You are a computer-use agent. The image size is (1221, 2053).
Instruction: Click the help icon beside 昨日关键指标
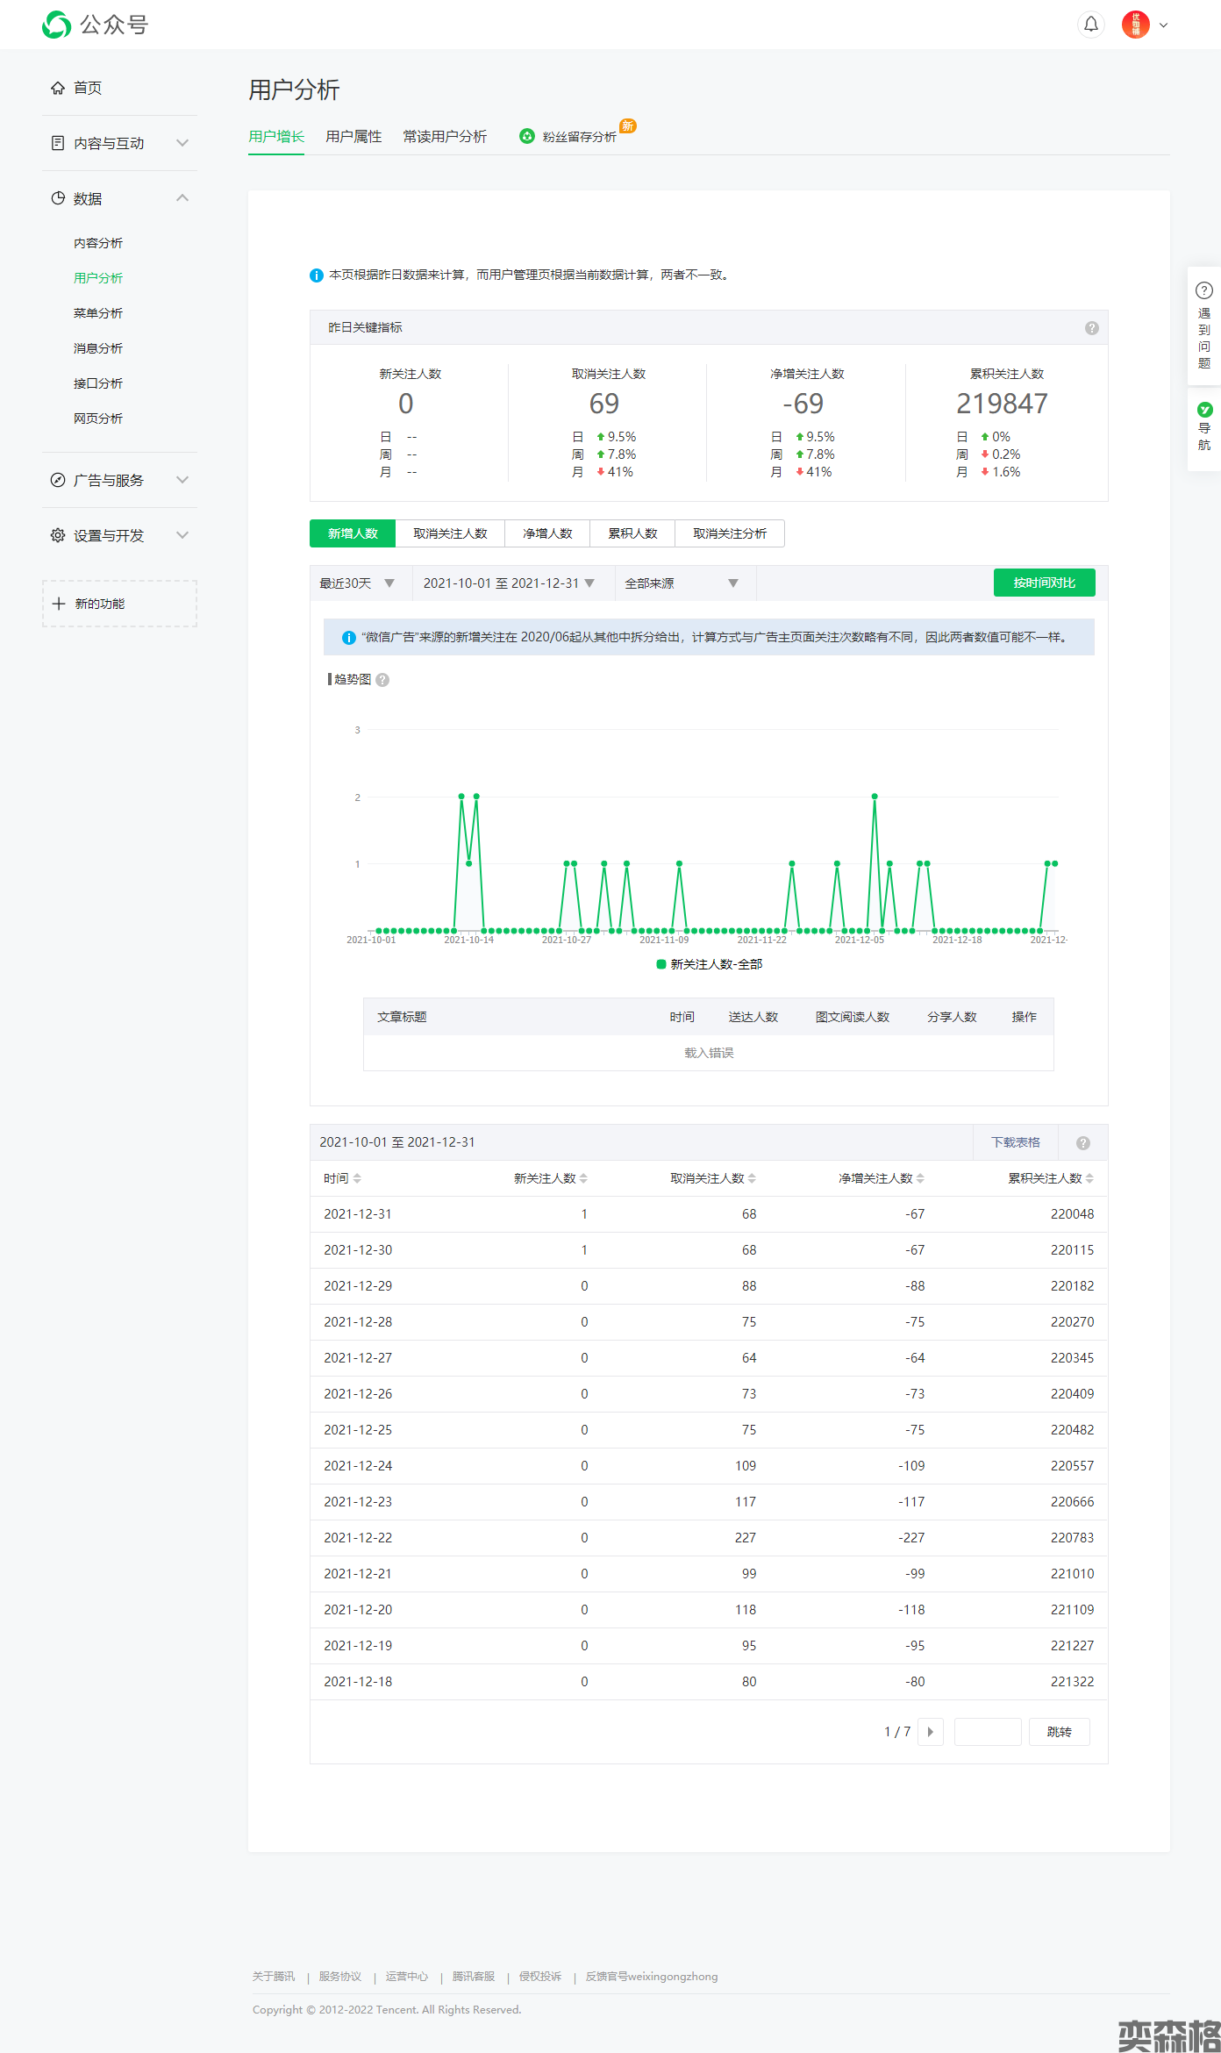pyautogui.click(x=1091, y=328)
